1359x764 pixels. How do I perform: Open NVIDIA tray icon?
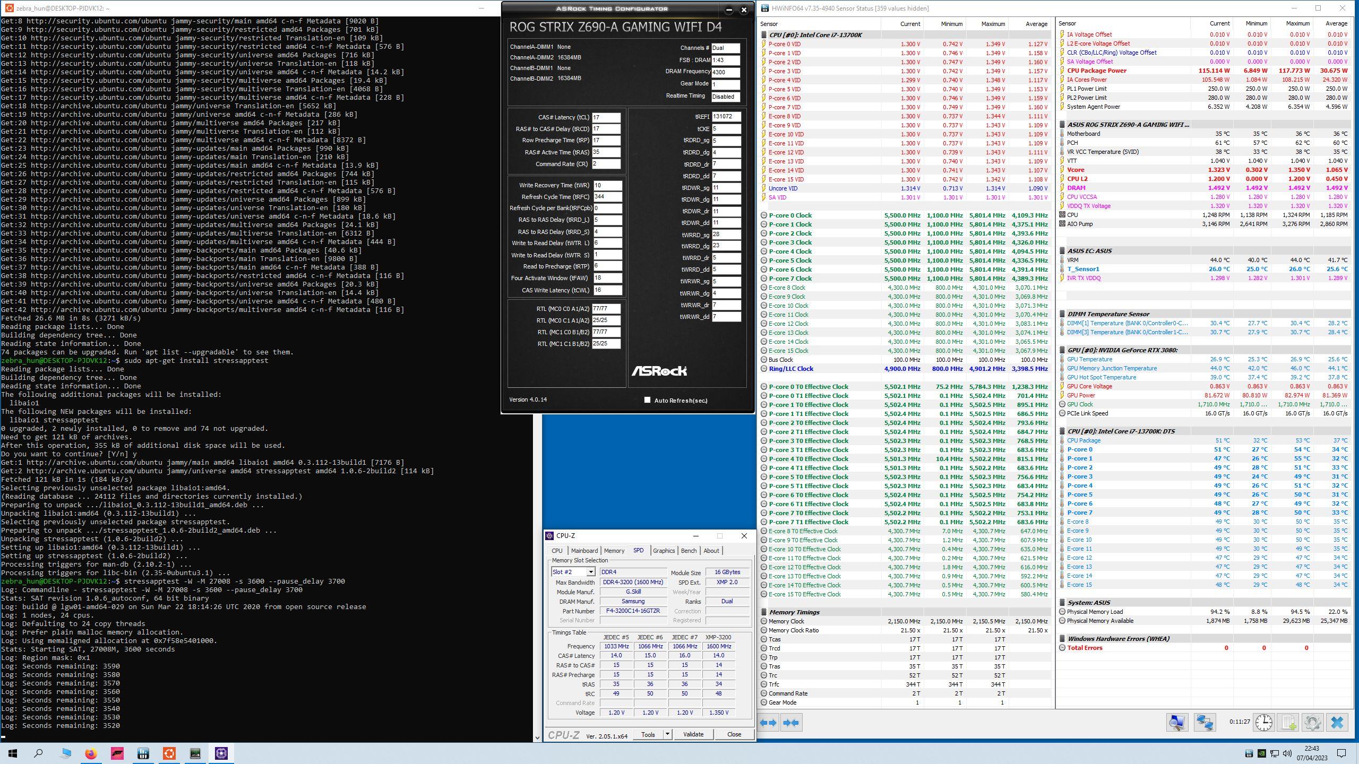pyautogui.click(x=1262, y=753)
